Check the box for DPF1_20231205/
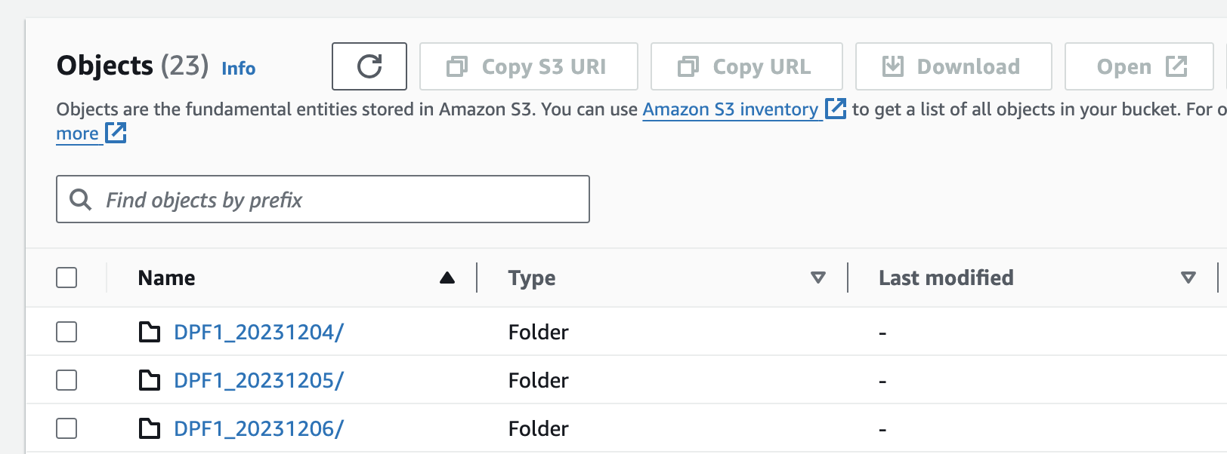 click(x=66, y=380)
